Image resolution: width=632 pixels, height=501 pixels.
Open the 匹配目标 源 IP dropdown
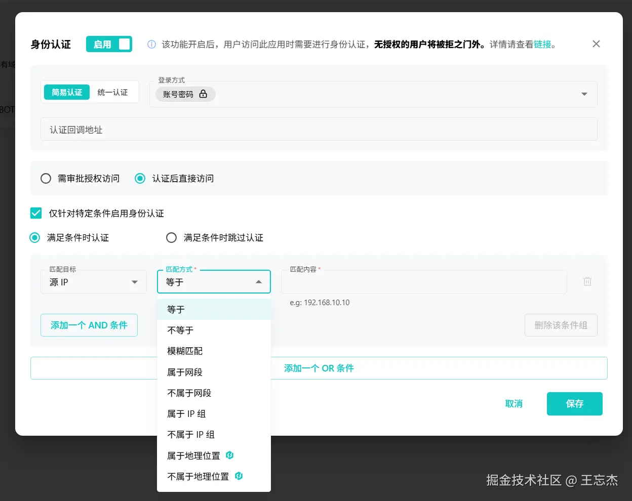(94, 282)
